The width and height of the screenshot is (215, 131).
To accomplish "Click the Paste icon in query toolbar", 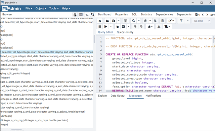I will 155,21.
